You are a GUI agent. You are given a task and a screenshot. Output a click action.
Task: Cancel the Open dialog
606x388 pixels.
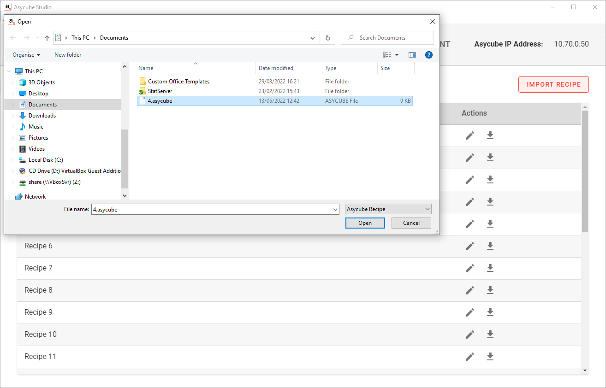[411, 223]
